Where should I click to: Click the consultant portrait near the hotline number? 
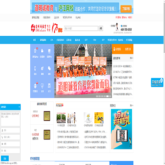coord(117,27)
